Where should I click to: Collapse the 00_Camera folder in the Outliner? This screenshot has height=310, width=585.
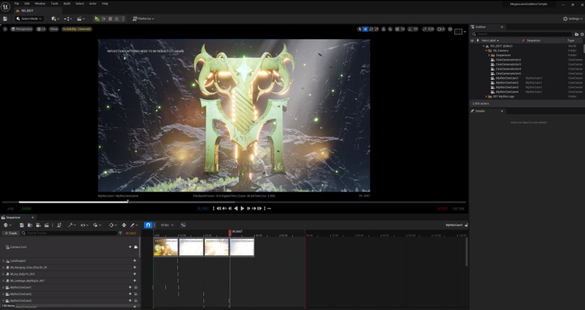tap(487, 51)
